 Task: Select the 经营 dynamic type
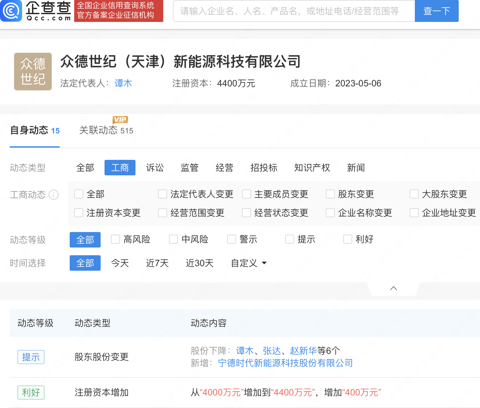tap(225, 168)
